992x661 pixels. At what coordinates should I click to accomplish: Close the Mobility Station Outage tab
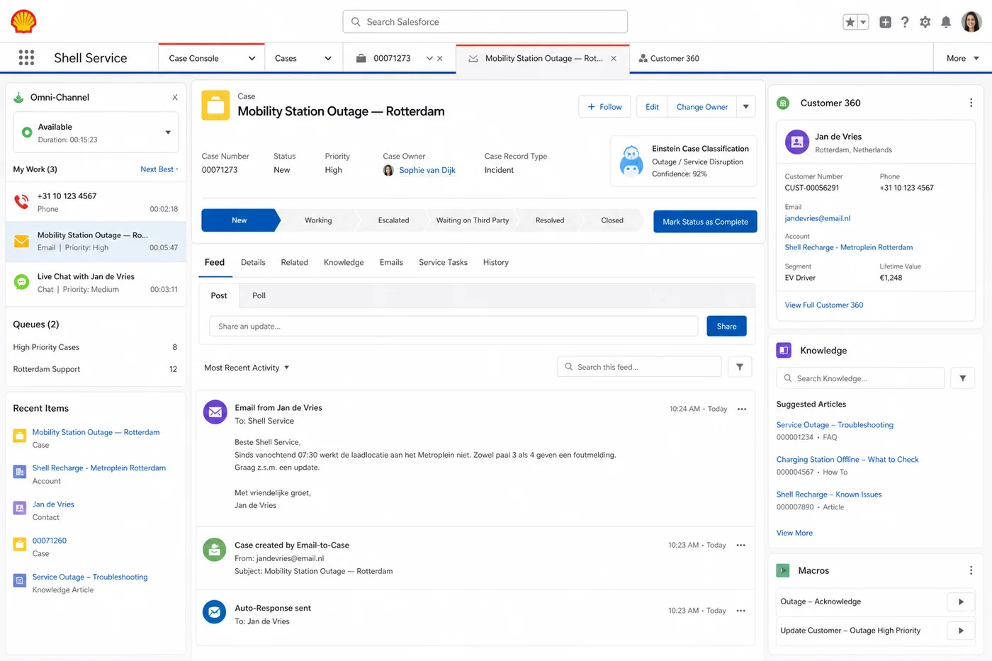[x=614, y=58]
